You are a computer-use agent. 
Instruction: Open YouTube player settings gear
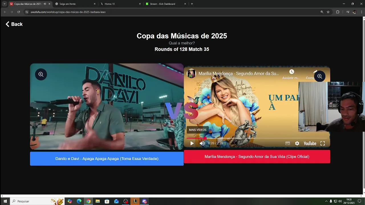tap(297, 143)
